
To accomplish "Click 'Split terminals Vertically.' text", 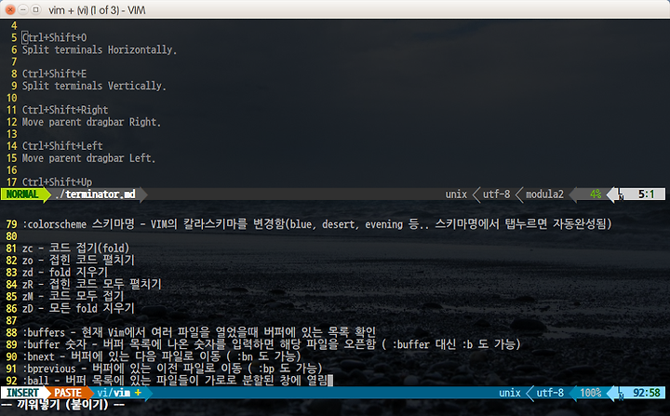I will coord(94,86).
